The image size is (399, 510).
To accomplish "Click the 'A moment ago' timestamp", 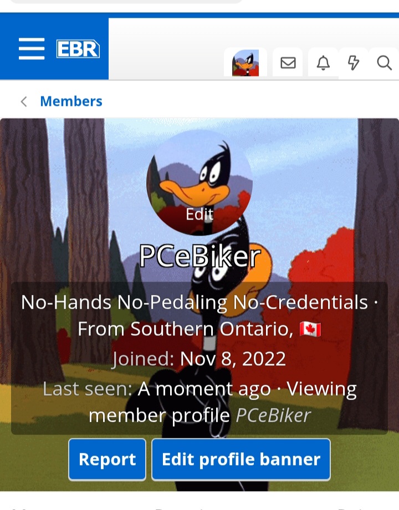I will 204,389.
